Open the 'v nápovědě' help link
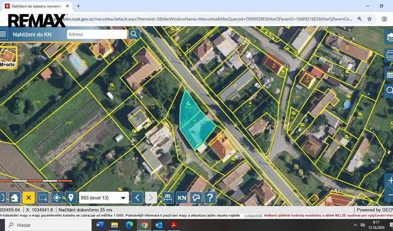Image resolution: width=393 pixels, height=231 pixels. pyautogui.click(x=253, y=215)
